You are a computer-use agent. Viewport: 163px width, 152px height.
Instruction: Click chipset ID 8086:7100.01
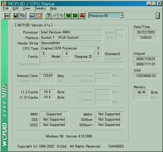(146, 59)
